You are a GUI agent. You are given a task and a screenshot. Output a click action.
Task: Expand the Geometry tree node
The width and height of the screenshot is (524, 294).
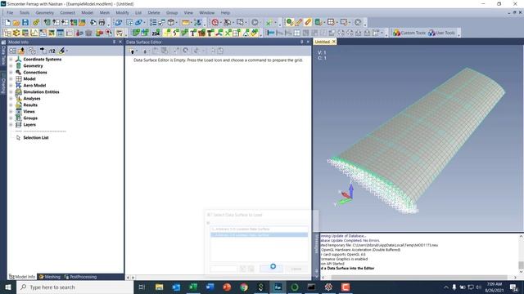point(11,66)
